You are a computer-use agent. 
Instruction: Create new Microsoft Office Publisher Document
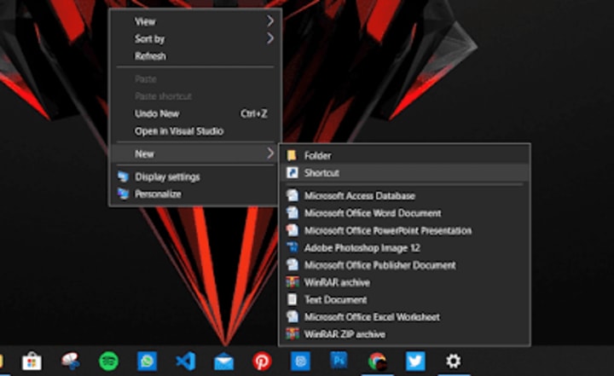coord(404,265)
